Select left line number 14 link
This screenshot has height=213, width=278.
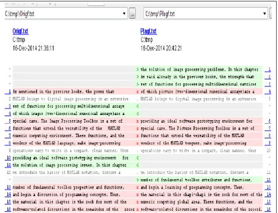point(9,194)
